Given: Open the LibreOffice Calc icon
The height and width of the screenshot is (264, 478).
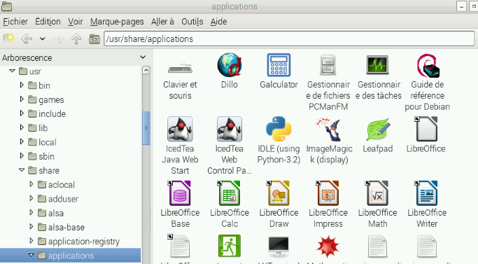Looking at the screenshot, I should (229, 193).
